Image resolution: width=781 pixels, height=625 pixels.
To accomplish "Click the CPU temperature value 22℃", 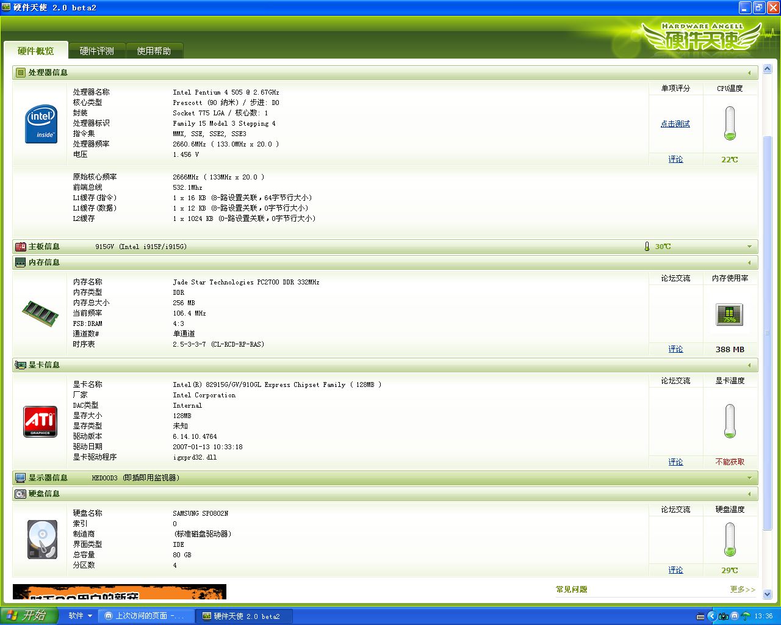I will tap(730, 160).
